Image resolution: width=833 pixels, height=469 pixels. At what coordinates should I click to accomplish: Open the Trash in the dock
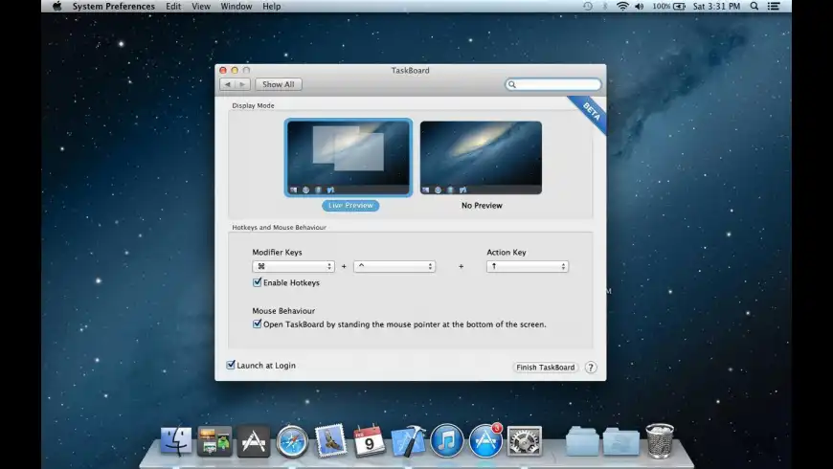660,441
